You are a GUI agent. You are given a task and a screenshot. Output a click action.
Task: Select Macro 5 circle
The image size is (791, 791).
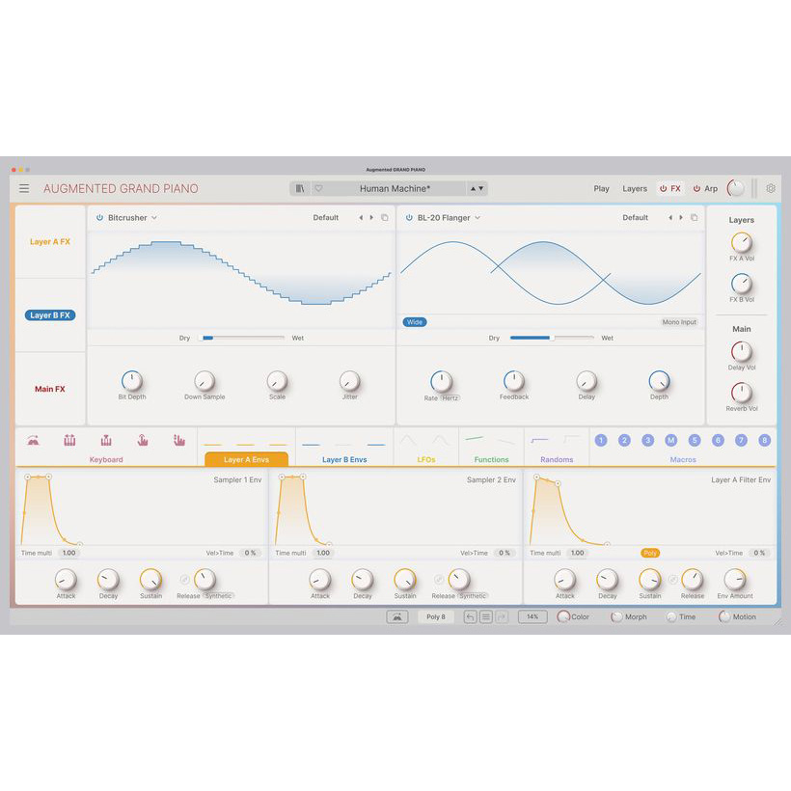point(695,441)
